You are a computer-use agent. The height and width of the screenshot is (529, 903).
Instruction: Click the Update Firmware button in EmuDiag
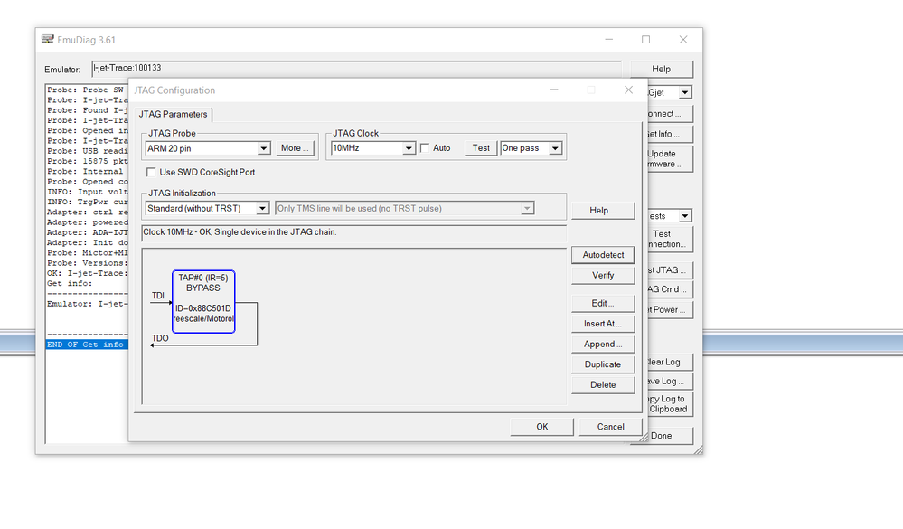point(670,158)
